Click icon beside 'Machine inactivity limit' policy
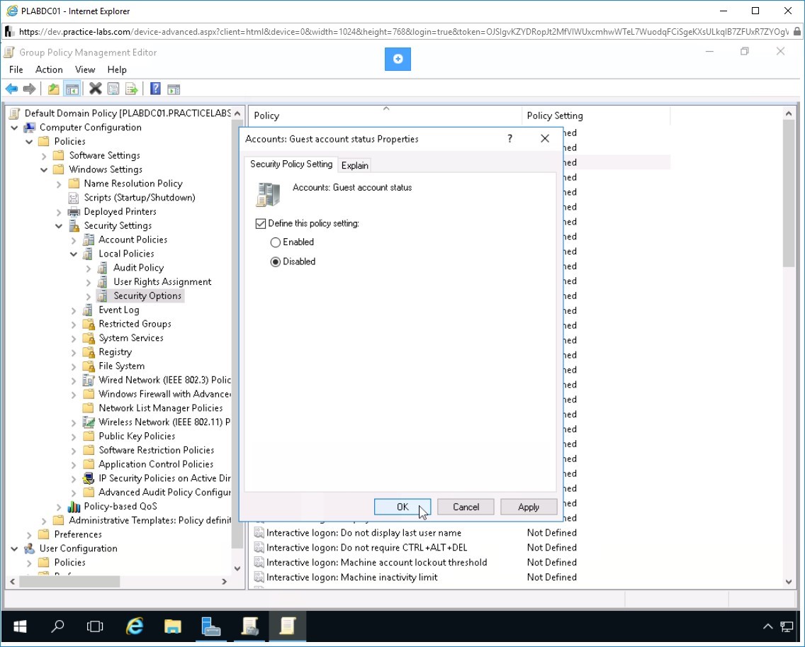This screenshot has width=805, height=647. pos(259,578)
